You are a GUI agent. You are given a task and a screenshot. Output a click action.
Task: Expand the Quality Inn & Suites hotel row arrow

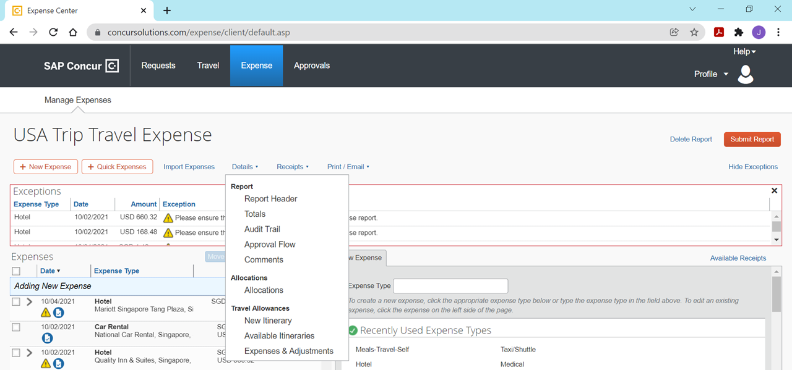(x=29, y=353)
